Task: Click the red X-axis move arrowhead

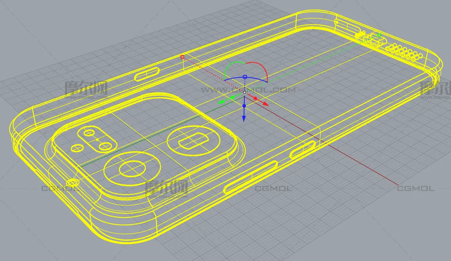Action: coord(265,104)
